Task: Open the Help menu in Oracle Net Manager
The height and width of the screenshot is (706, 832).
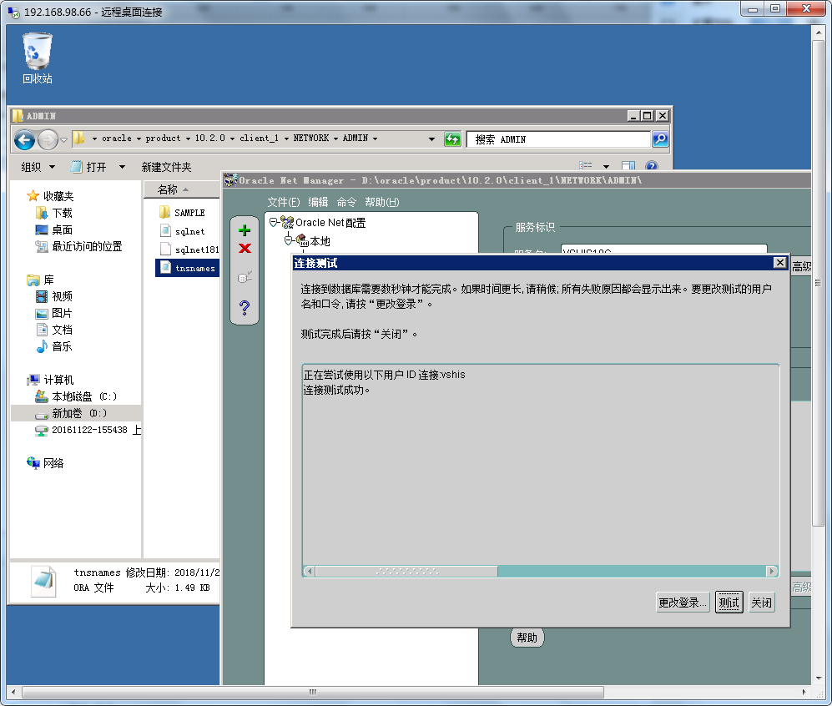Action: pos(382,202)
